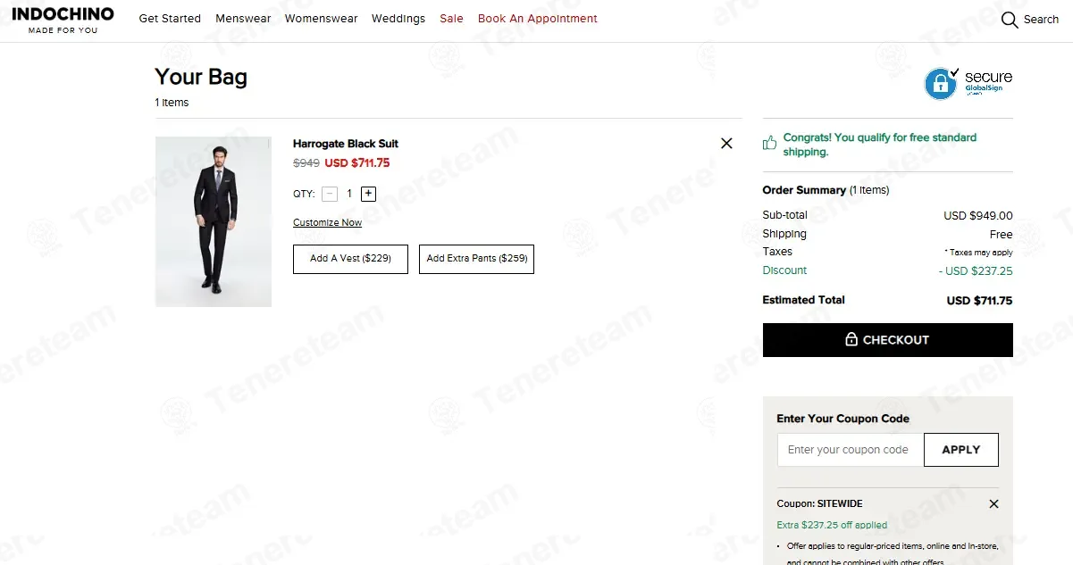Image resolution: width=1073 pixels, height=565 pixels.
Task: Click the 'Taxes may apply' note
Action: click(978, 253)
